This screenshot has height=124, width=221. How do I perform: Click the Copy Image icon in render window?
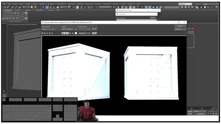pos(45,33)
